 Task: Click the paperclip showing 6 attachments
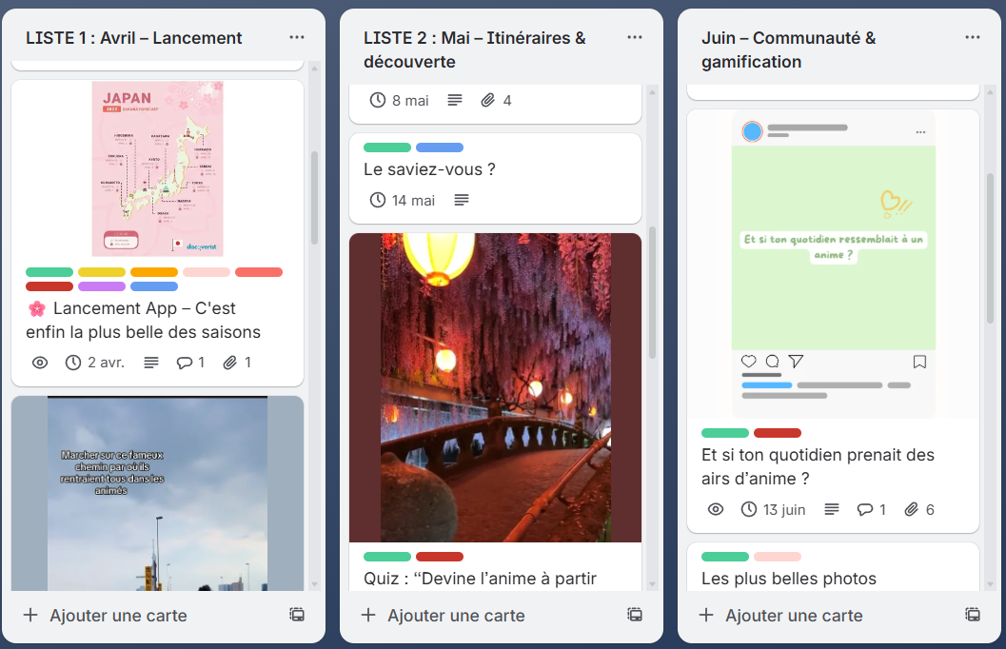click(x=912, y=509)
